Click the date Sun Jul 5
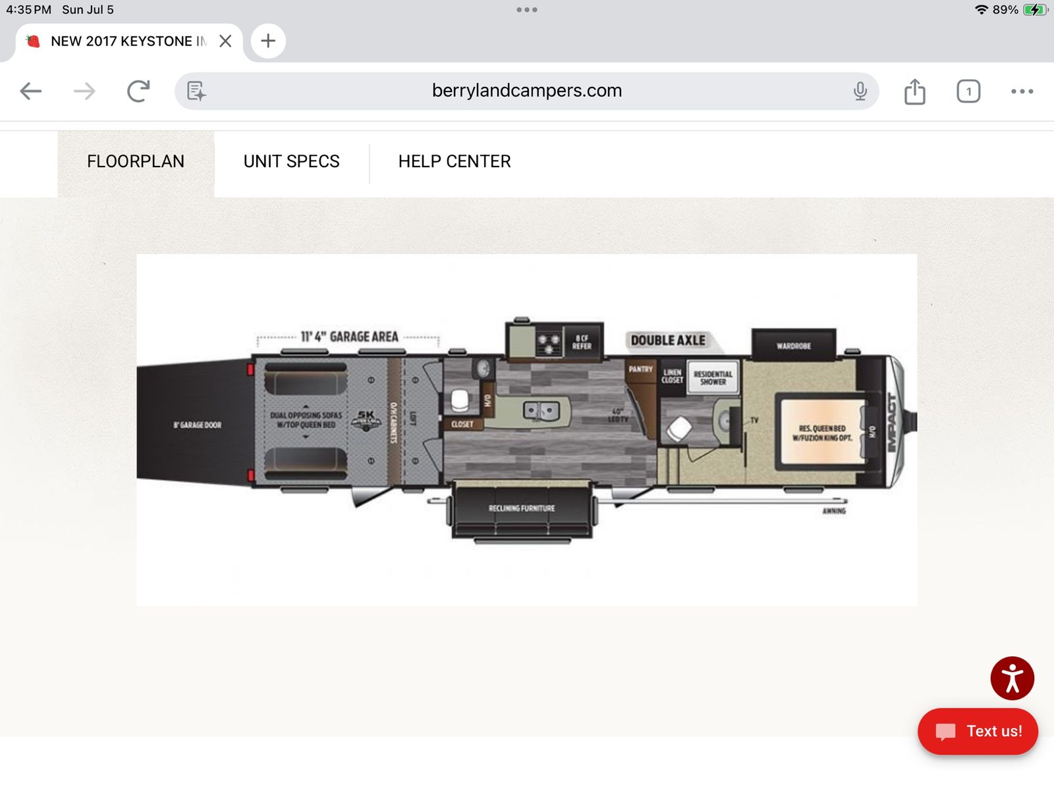This screenshot has width=1054, height=790. pos(88,9)
